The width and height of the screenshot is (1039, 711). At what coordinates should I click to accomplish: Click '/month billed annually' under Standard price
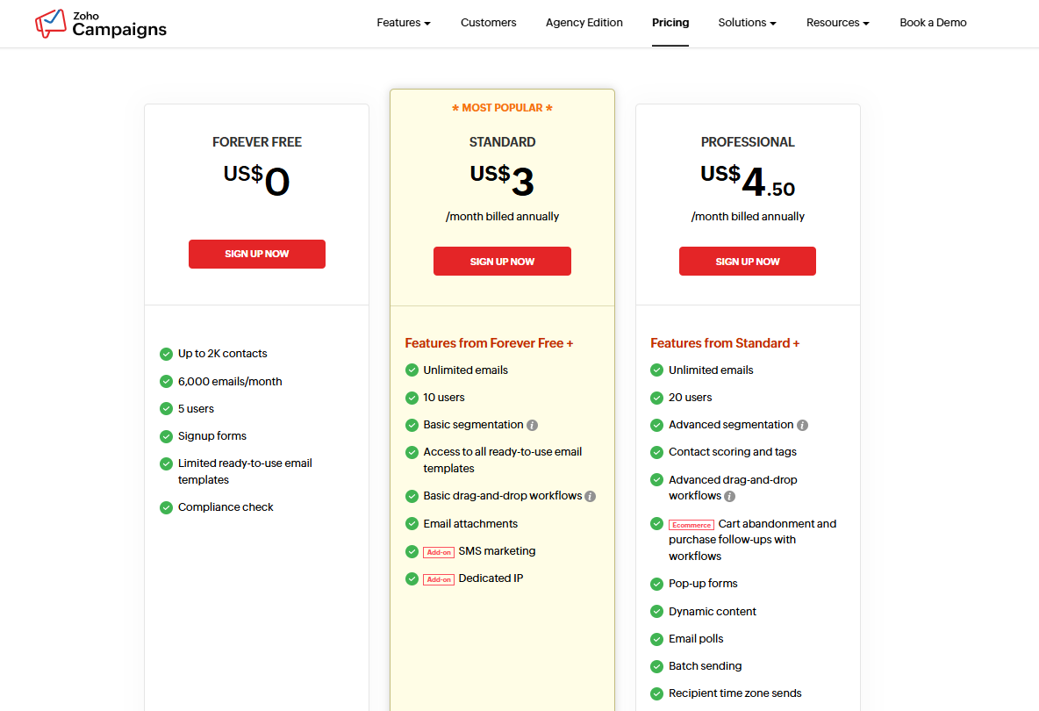pyautogui.click(x=502, y=217)
